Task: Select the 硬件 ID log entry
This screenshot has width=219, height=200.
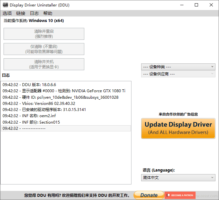Action: pos(60,97)
